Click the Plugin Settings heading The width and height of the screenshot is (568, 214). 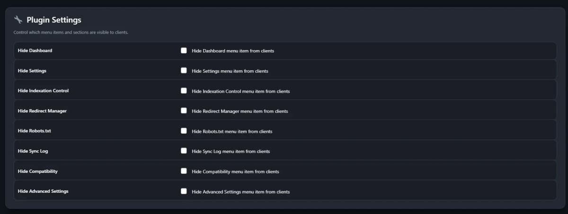tap(54, 20)
